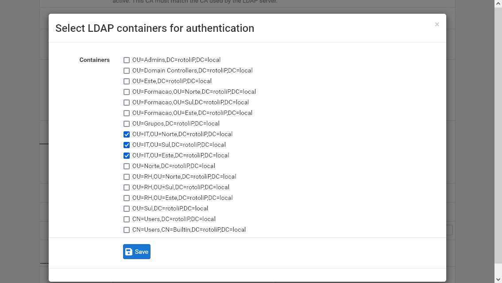Select the OU=Sul,DC=rotoliP container
502x283 pixels.
[126, 208]
